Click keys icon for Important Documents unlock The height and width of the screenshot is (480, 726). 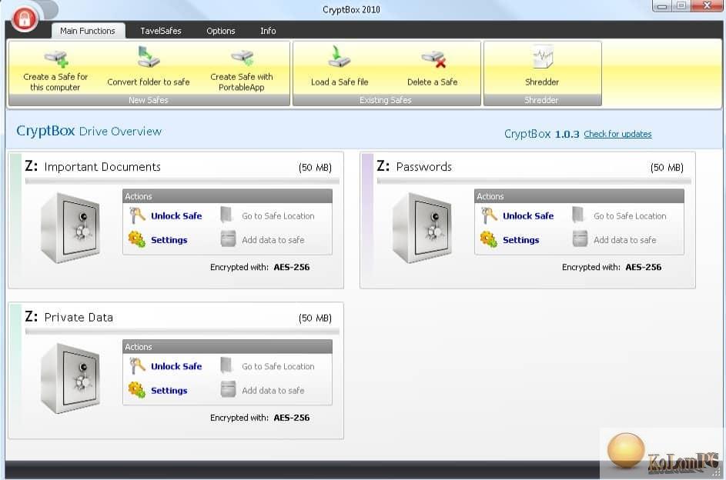click(x=137, y=215)
